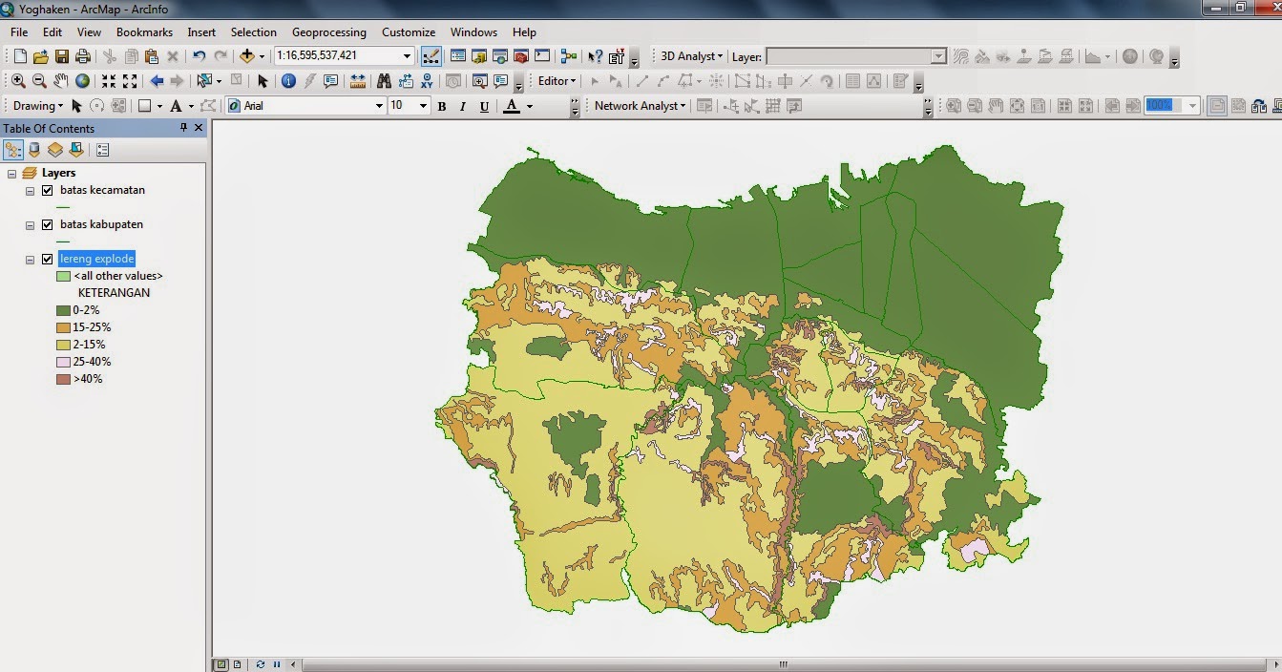The width and height of the screenshot is (1282, 672).
Task: Open the Editor Toolbar icon
Action: (x=431, y=56)
